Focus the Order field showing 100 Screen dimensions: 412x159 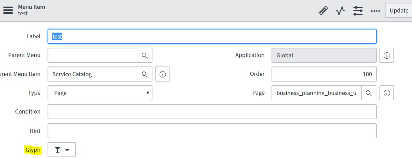pyautogui.click(x=324, y=74)
